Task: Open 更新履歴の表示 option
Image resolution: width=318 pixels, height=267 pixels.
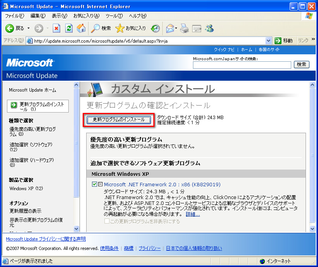Action: [25, 211]
